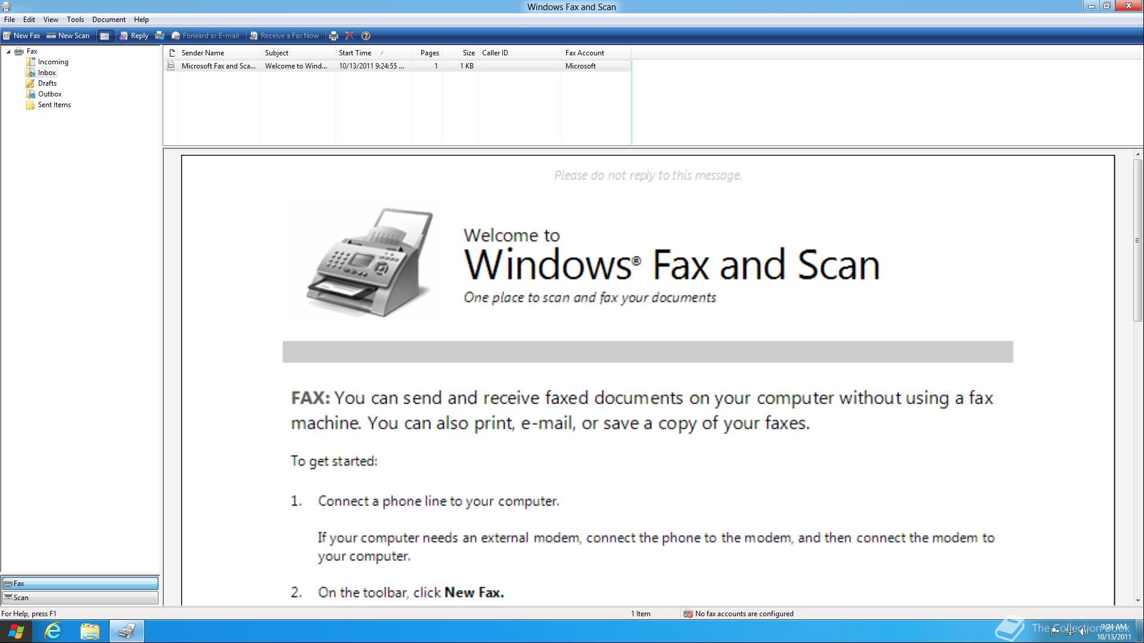The height and width of the screenshot is (643, 1144).
Task: Click the Fax and Scan taskbar icon
Action: tap(126, 631)
